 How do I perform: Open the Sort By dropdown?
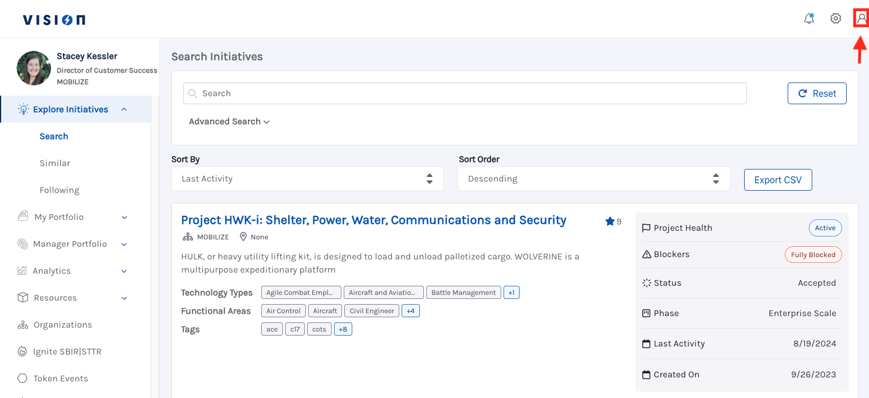[x=307, y=179]
